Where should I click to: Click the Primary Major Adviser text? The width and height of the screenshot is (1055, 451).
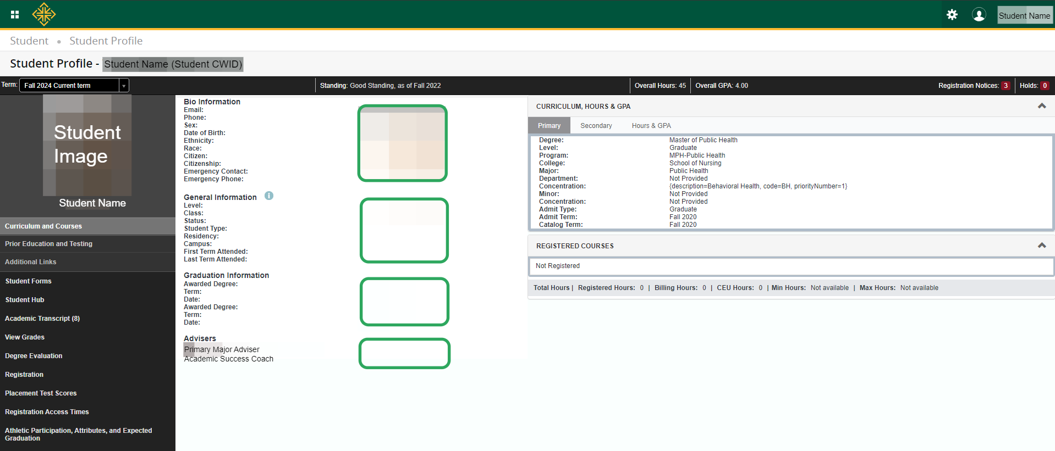[x=222, y=349]
